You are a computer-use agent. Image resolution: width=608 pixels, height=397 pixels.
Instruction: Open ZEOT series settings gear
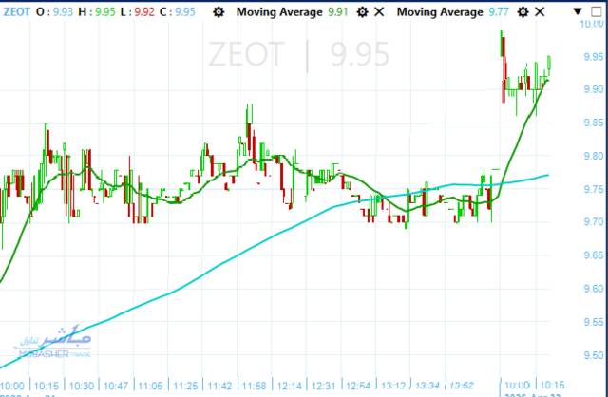click(x=218, y=12)
